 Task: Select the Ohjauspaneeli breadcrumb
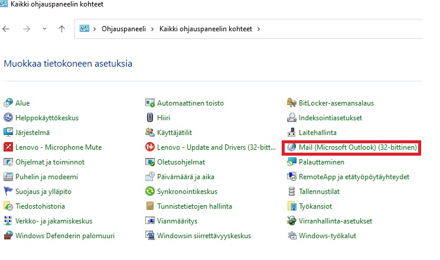124,29
